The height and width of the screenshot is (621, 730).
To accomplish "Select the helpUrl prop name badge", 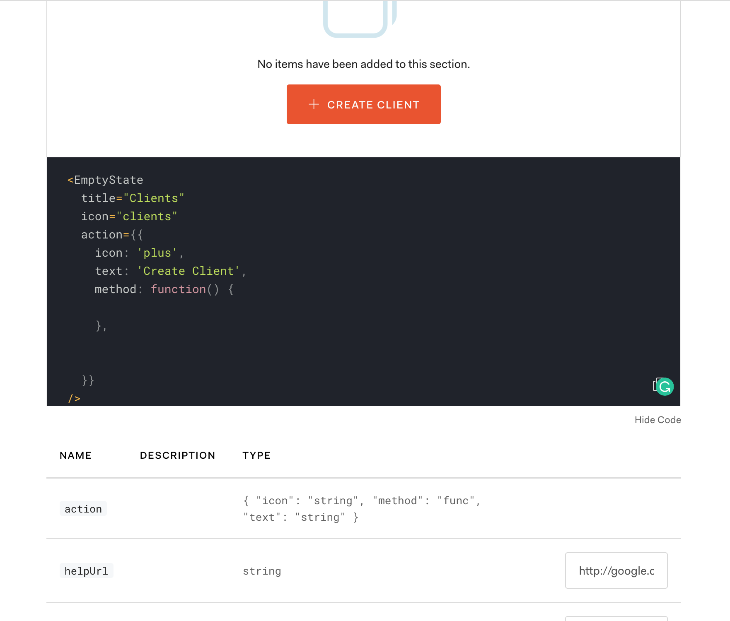I will 86,570.
